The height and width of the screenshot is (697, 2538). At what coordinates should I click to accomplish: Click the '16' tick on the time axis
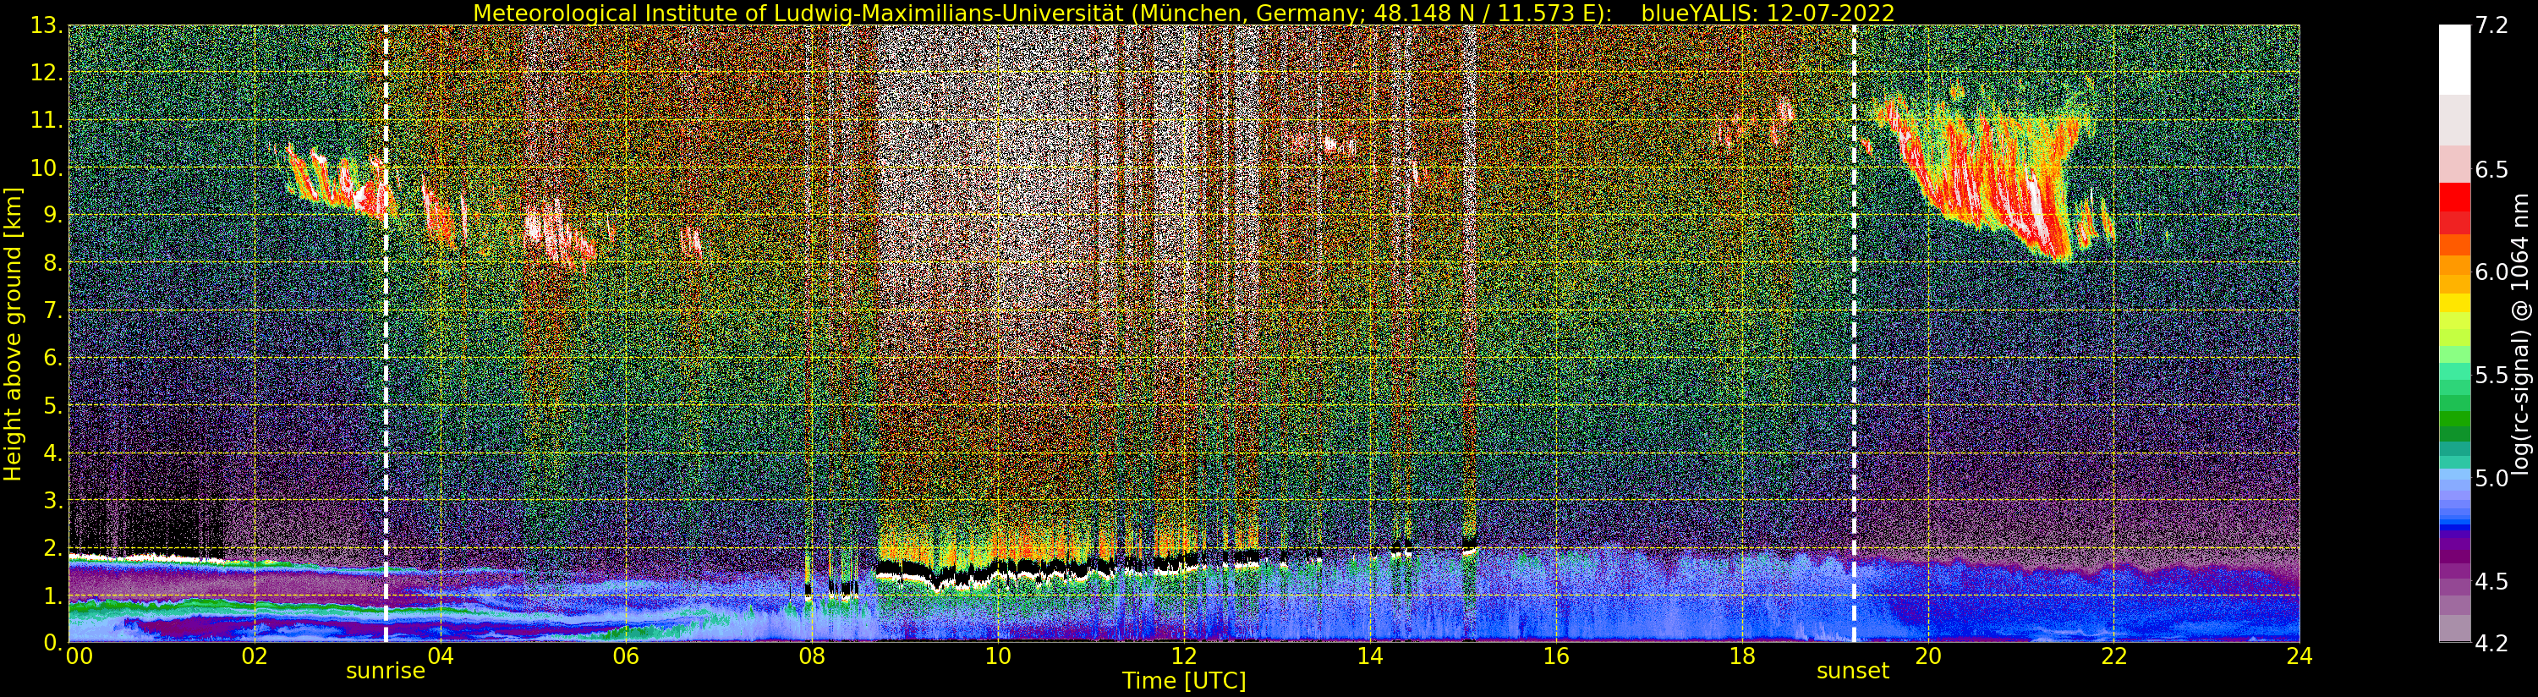click(x=1556, y=656)
